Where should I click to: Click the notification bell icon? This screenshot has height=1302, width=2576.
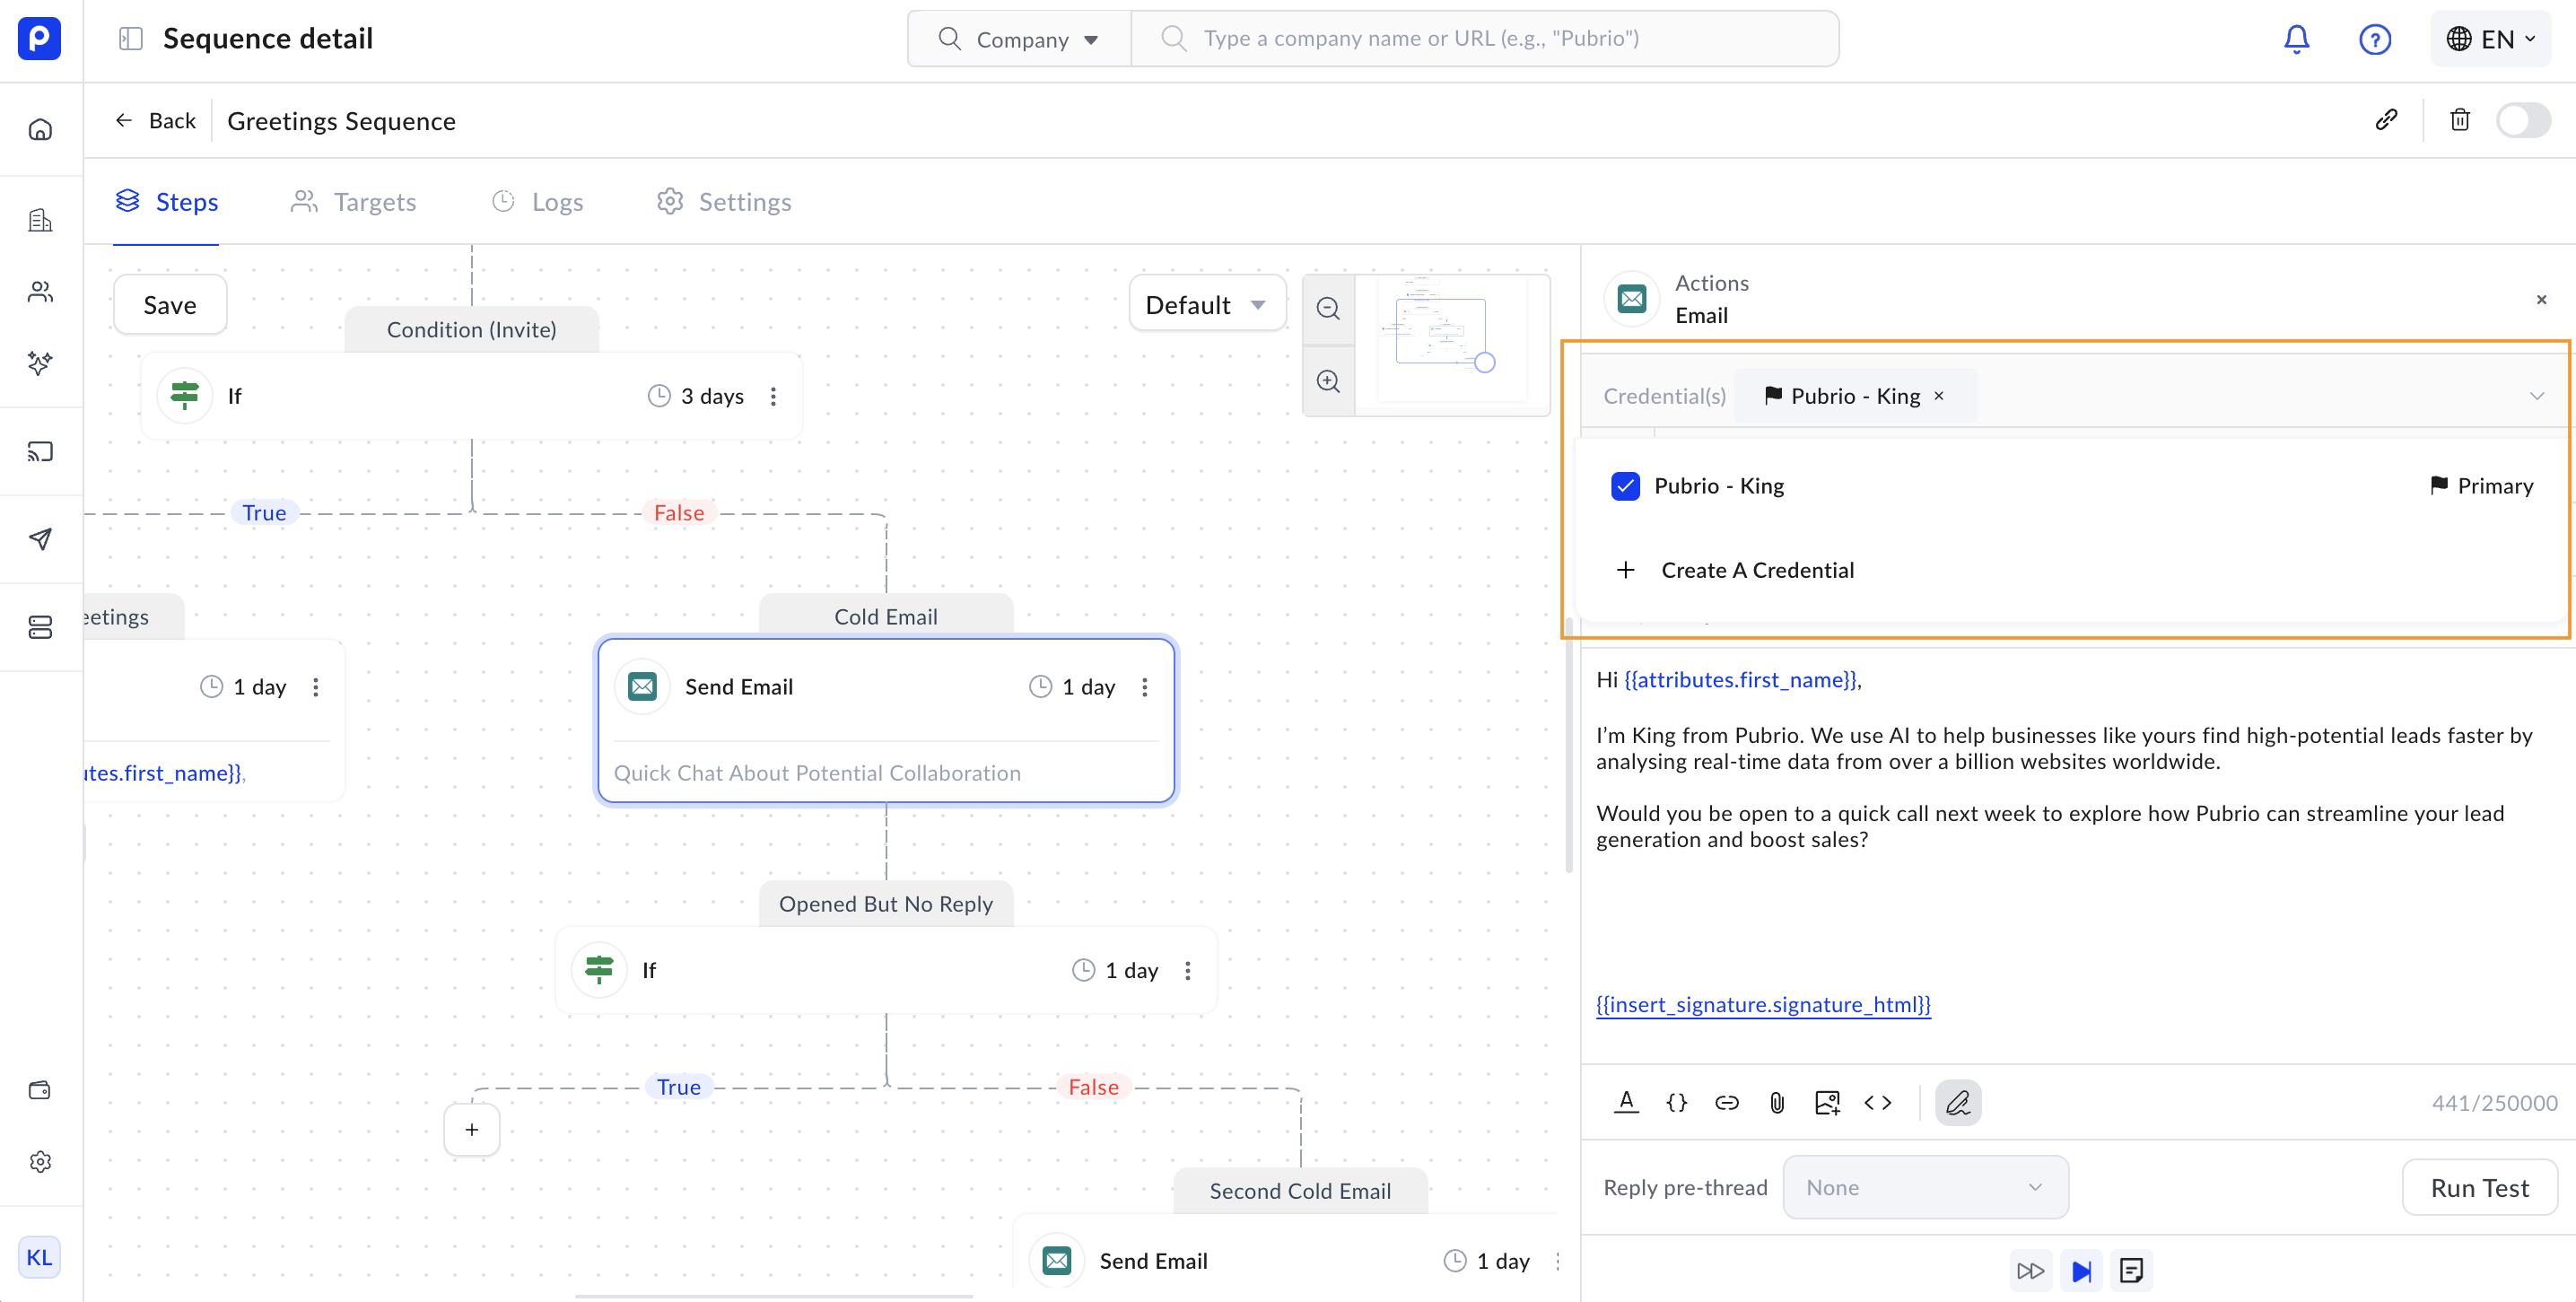pyautogui.click(x=2296, y=39)
